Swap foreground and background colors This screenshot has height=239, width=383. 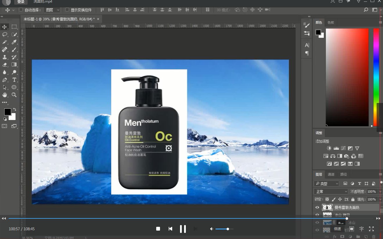coord(15,109)
